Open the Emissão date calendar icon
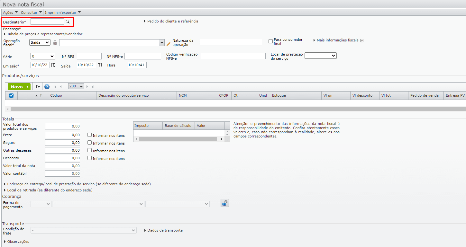466x247 pixels. click(53, 65)
